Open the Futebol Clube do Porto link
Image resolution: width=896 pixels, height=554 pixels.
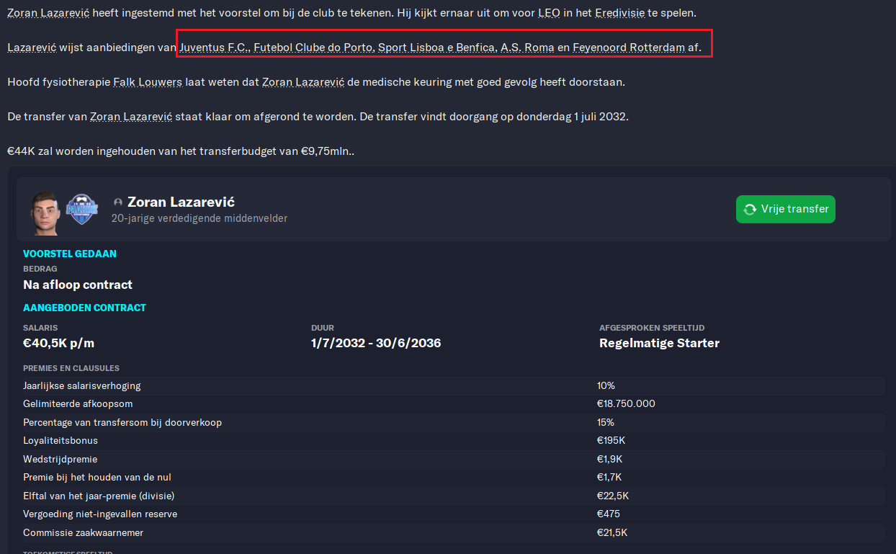[313, 48]
